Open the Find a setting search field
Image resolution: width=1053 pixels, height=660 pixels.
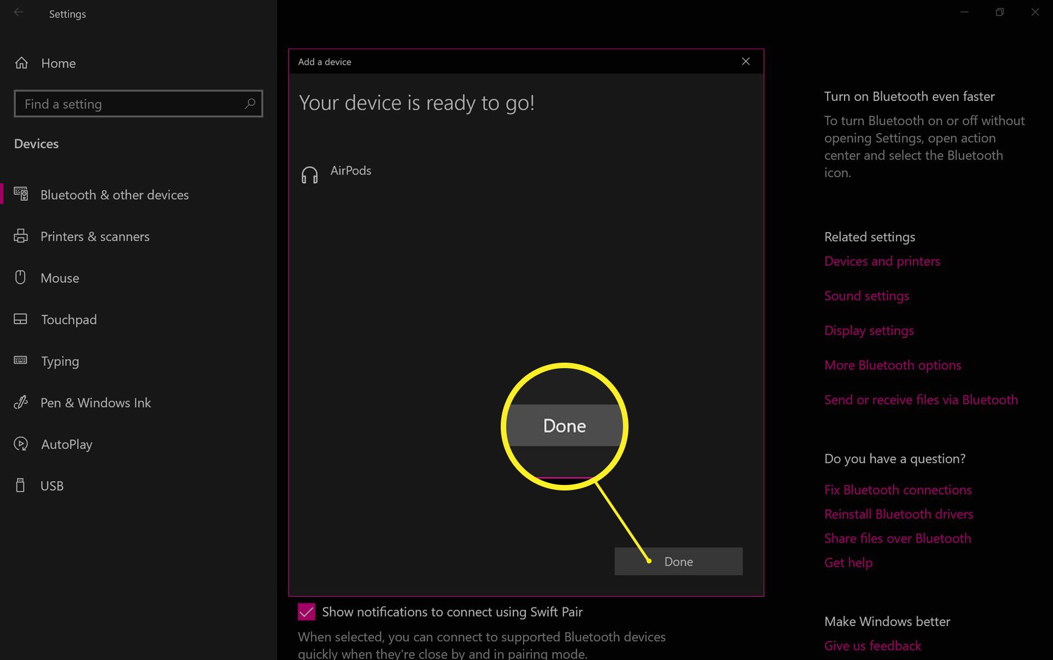point(138,103)
